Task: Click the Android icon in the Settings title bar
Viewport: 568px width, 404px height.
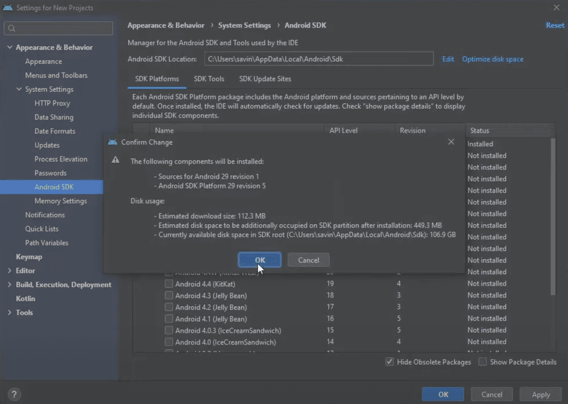Action: (x=8, y=7)
